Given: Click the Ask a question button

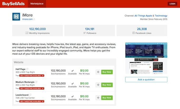Looking at the screenshot, I should coord(146,80).
